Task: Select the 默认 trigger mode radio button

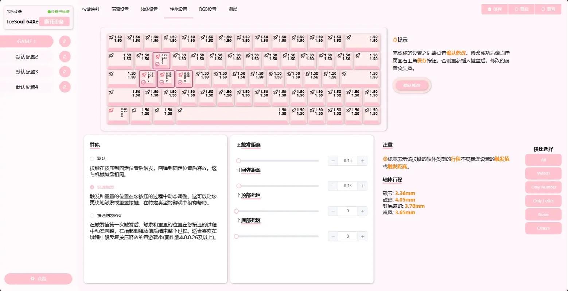Action: coord(92,159)
